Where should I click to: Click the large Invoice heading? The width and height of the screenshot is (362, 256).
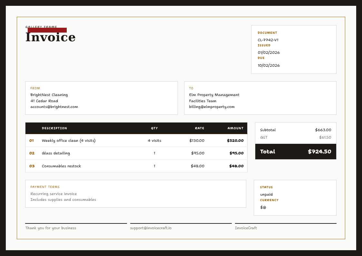[50, 37]
